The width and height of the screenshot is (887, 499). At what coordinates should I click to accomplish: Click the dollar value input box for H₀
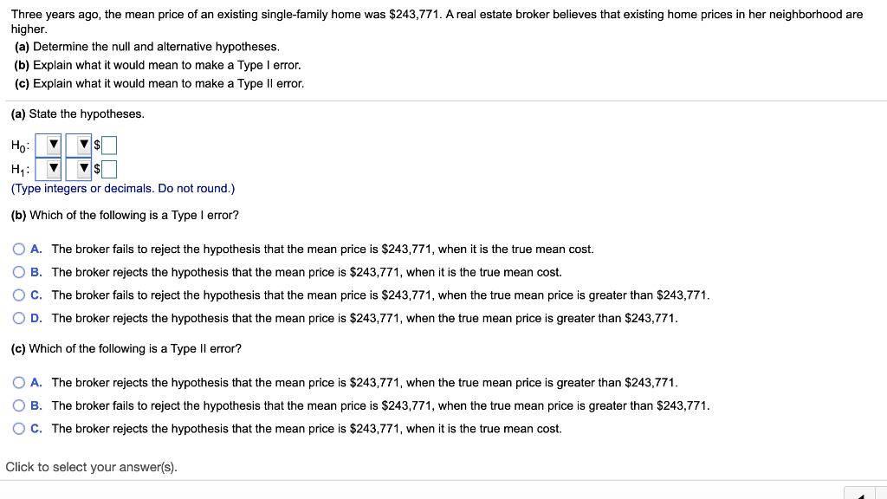point(109,145)
